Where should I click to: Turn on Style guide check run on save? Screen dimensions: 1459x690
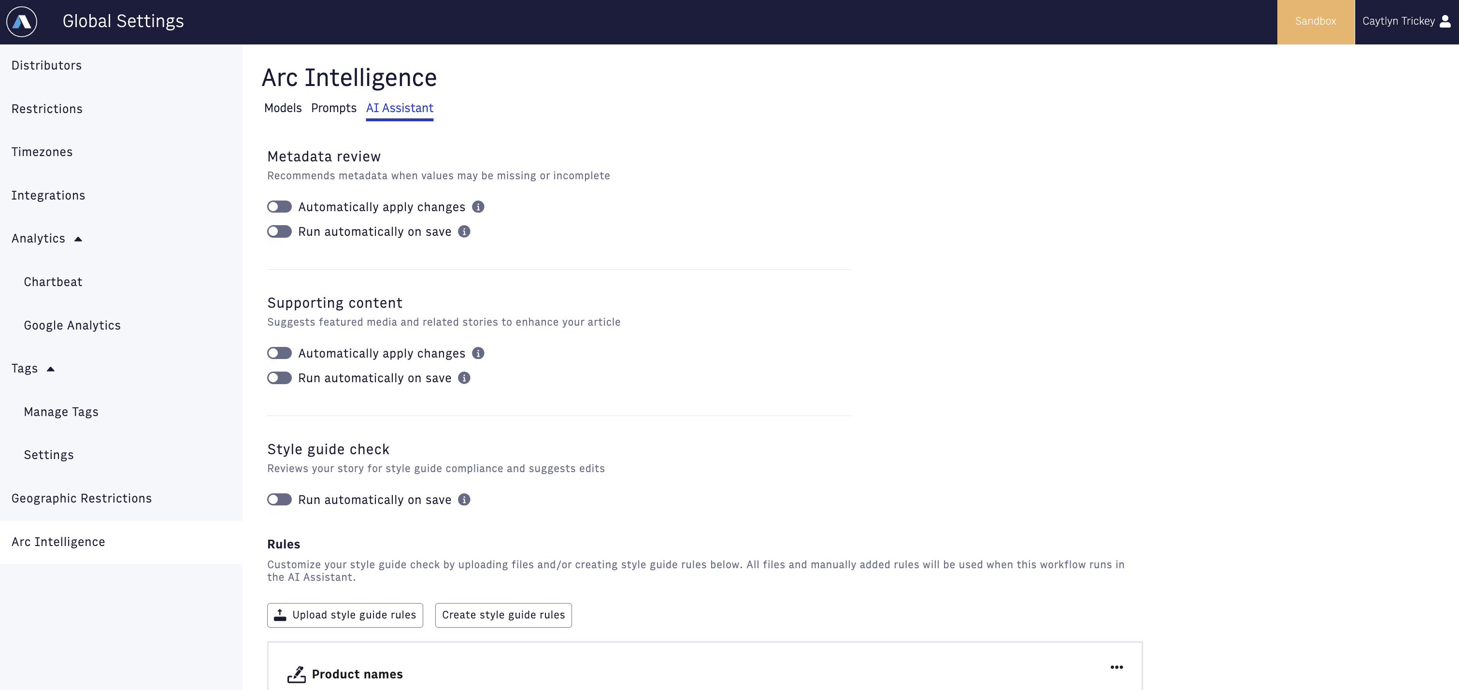pos(279,500)
